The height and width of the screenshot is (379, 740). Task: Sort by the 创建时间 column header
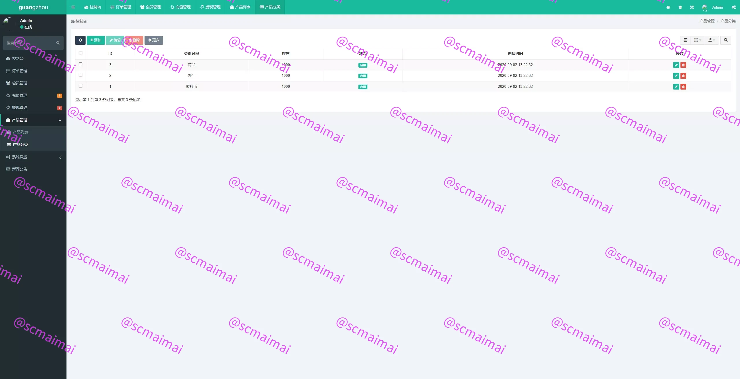pos(515,53)
